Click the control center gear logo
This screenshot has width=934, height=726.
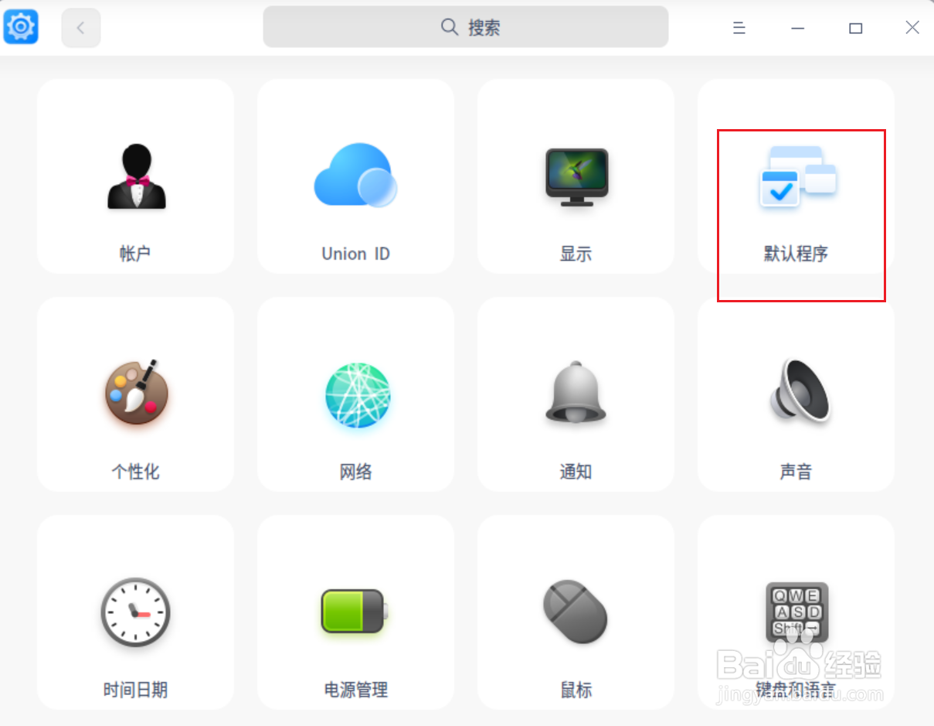tap(21, 27)
